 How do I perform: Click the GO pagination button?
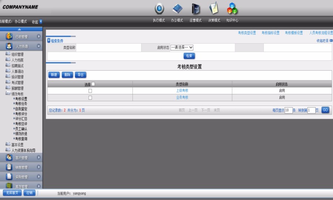[325, 110]
